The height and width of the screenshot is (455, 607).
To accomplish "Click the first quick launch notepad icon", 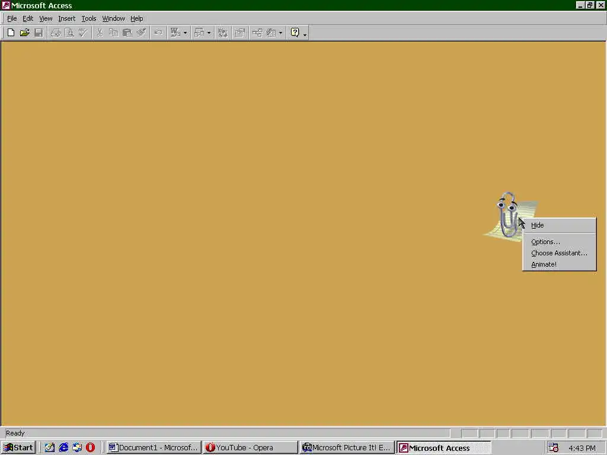I will pos(50,448).
